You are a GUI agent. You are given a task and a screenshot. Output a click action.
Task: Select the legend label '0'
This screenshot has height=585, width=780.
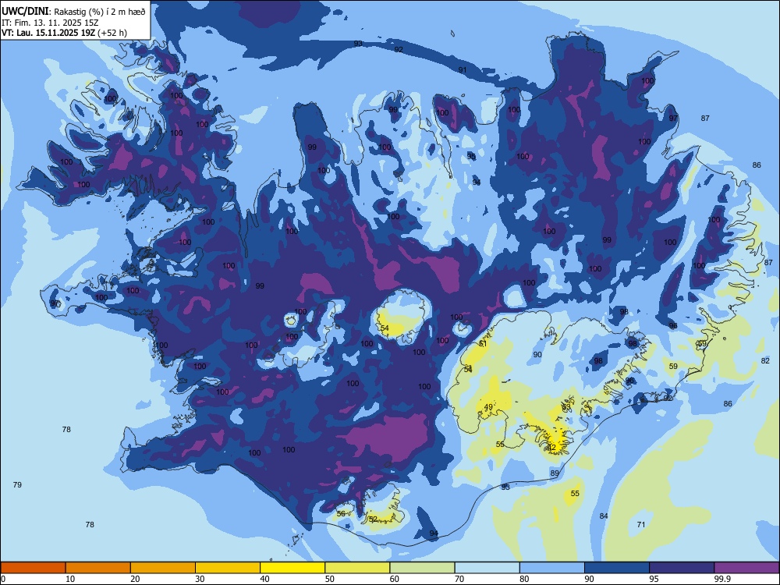click(x=3, y=579)
